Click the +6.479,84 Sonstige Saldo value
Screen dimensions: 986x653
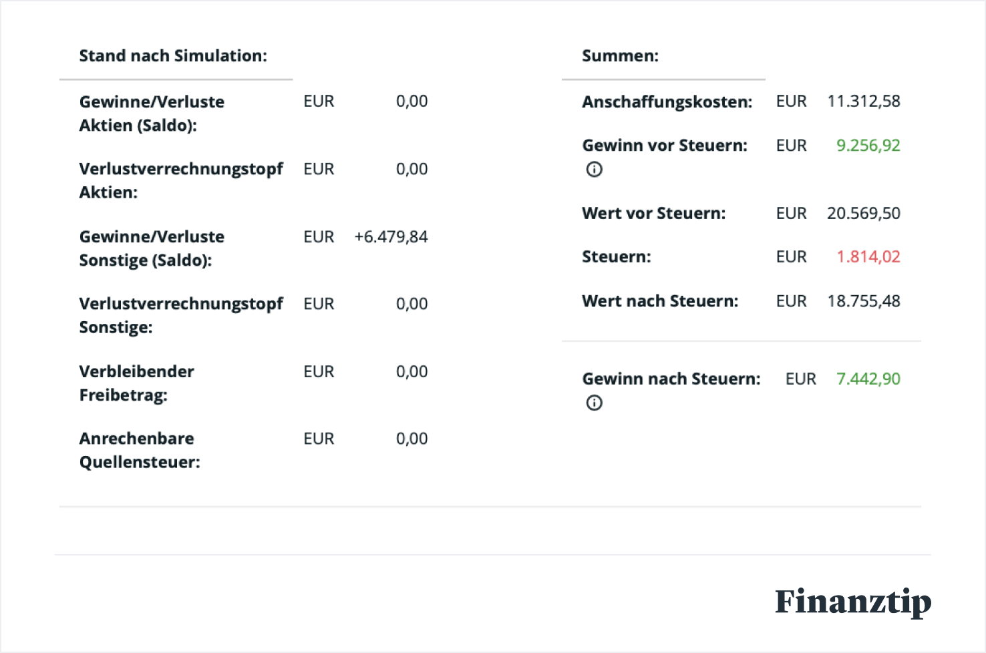tap(391, 237)
